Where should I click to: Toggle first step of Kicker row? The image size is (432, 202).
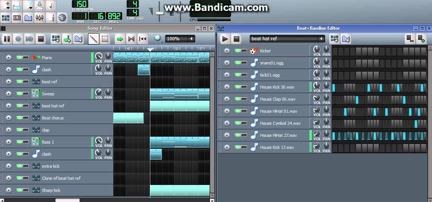click(335, 51)
